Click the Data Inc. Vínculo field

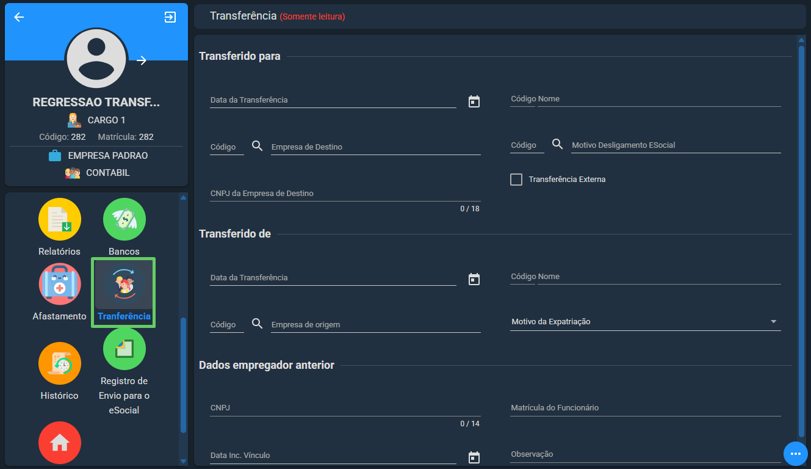[333, 456]
